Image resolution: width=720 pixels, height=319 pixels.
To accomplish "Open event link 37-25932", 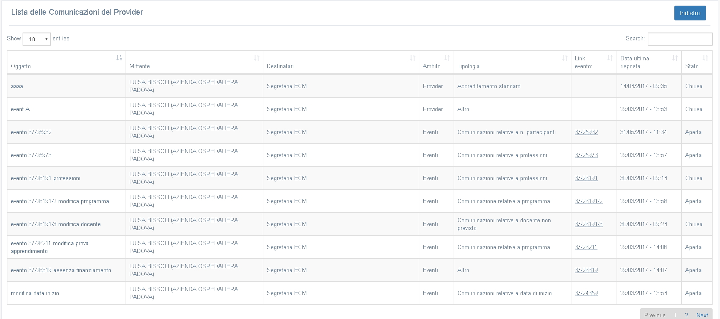I will 586,132.
